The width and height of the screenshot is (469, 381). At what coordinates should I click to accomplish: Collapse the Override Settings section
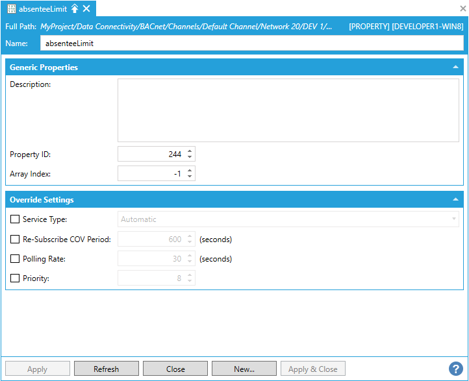(x=455, y=200)
